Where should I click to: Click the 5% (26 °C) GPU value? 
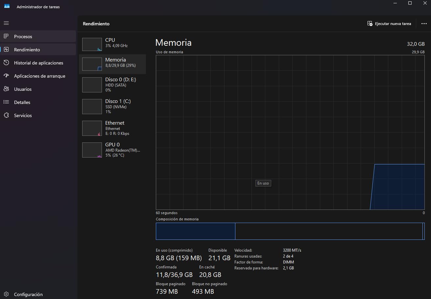(115, 155)
